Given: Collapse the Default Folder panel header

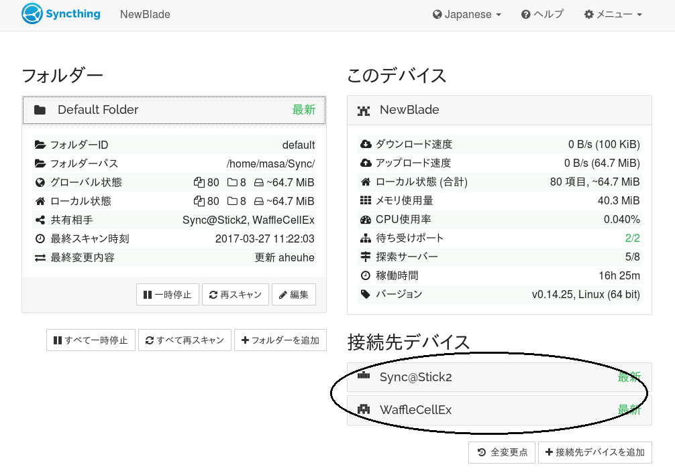Looking at the screenshot, I should point(174,110).
